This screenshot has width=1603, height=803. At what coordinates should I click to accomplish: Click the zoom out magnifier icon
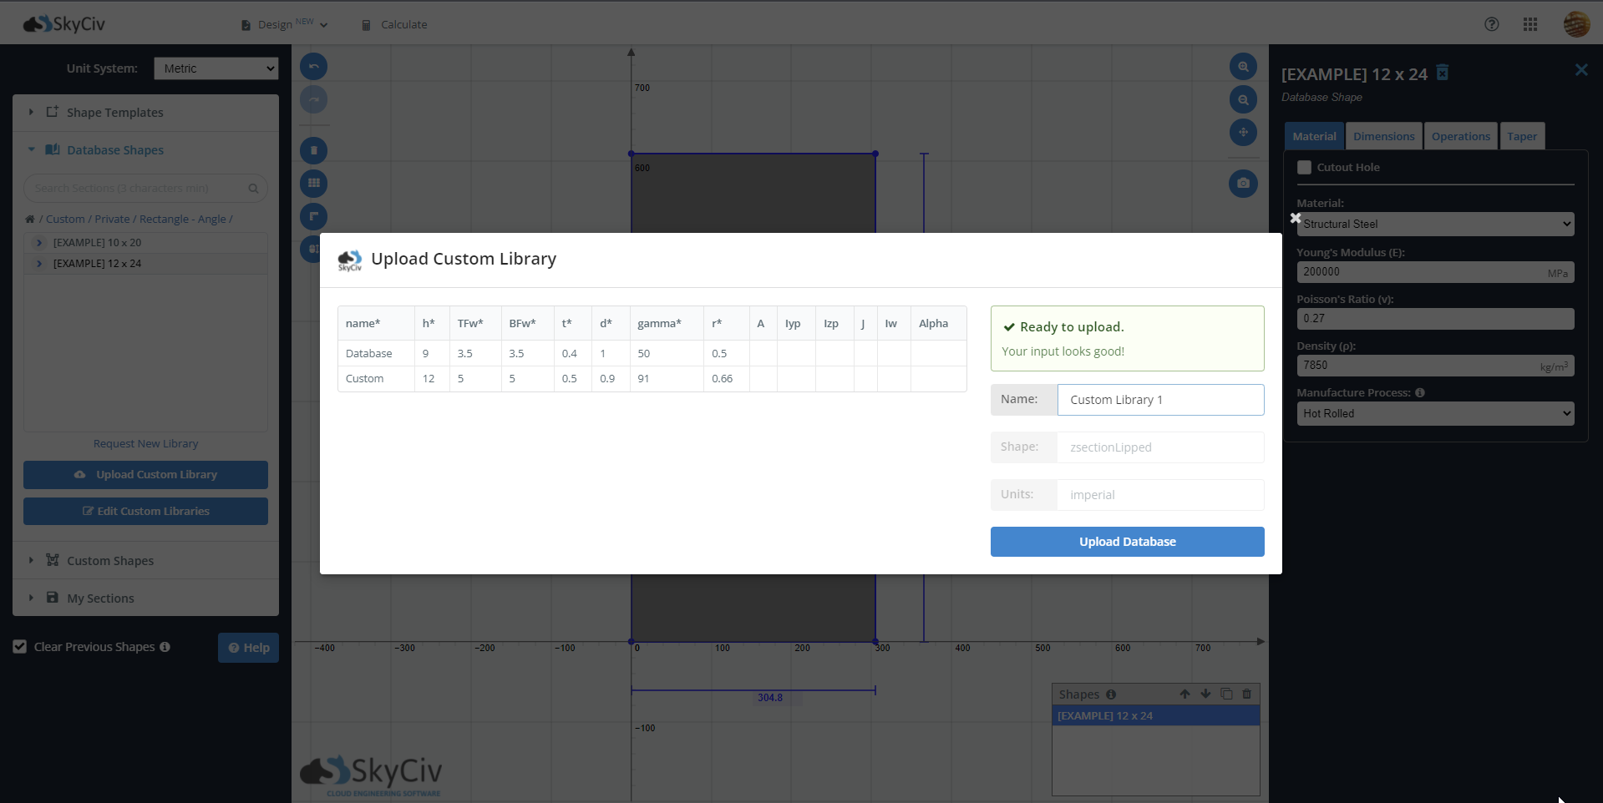pyautogui.click(x=1243, y=100)
